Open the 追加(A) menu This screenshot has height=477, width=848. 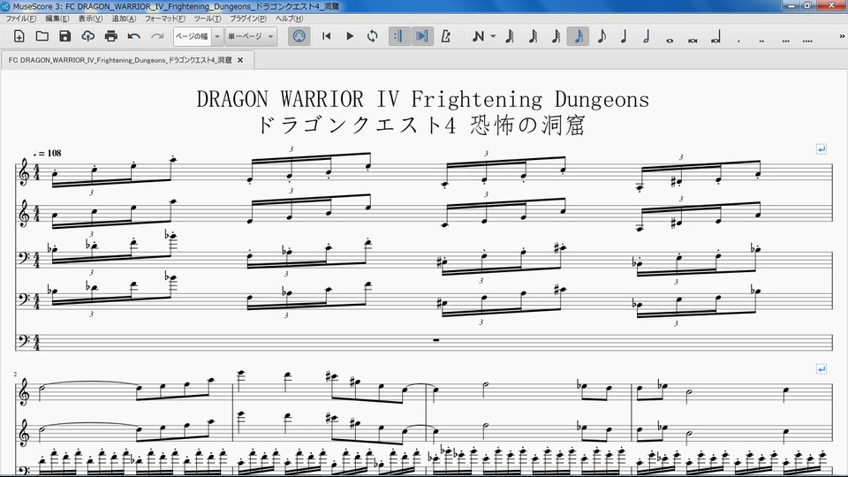(124, 19)
